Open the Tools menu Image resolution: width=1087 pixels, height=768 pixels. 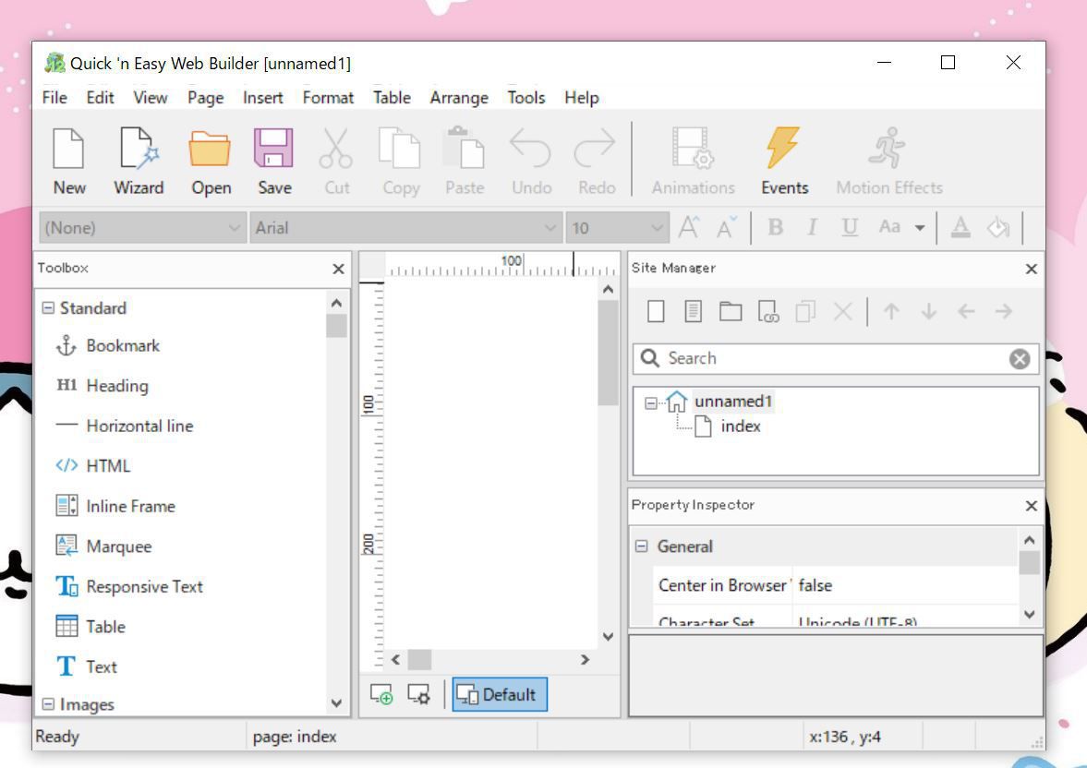click(526, 98)
